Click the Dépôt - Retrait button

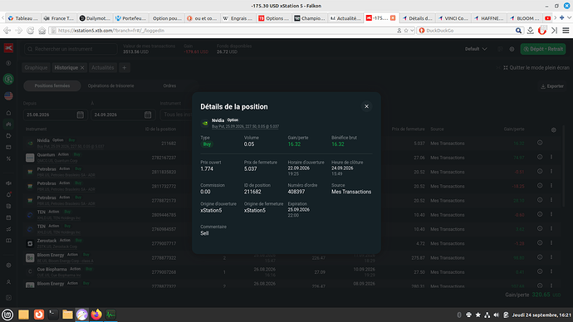pyautogui.click(x=543, y=49)
